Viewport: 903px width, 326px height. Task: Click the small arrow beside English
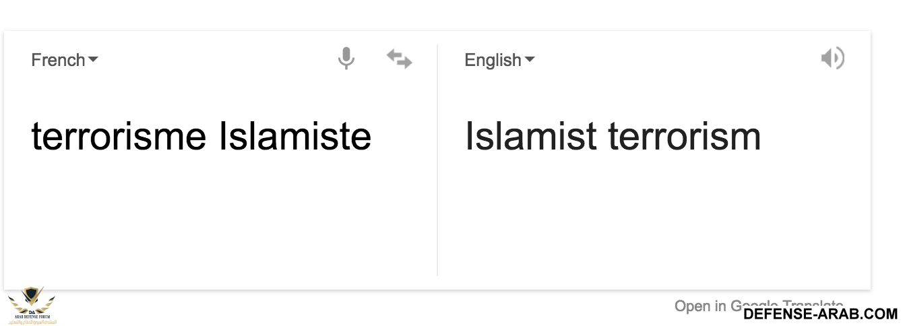click(530, 60)
